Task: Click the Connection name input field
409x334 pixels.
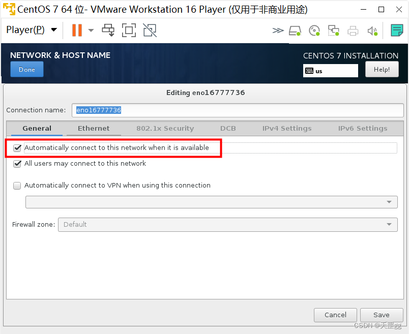Action: pyautogui.click(x=238, y=110)
